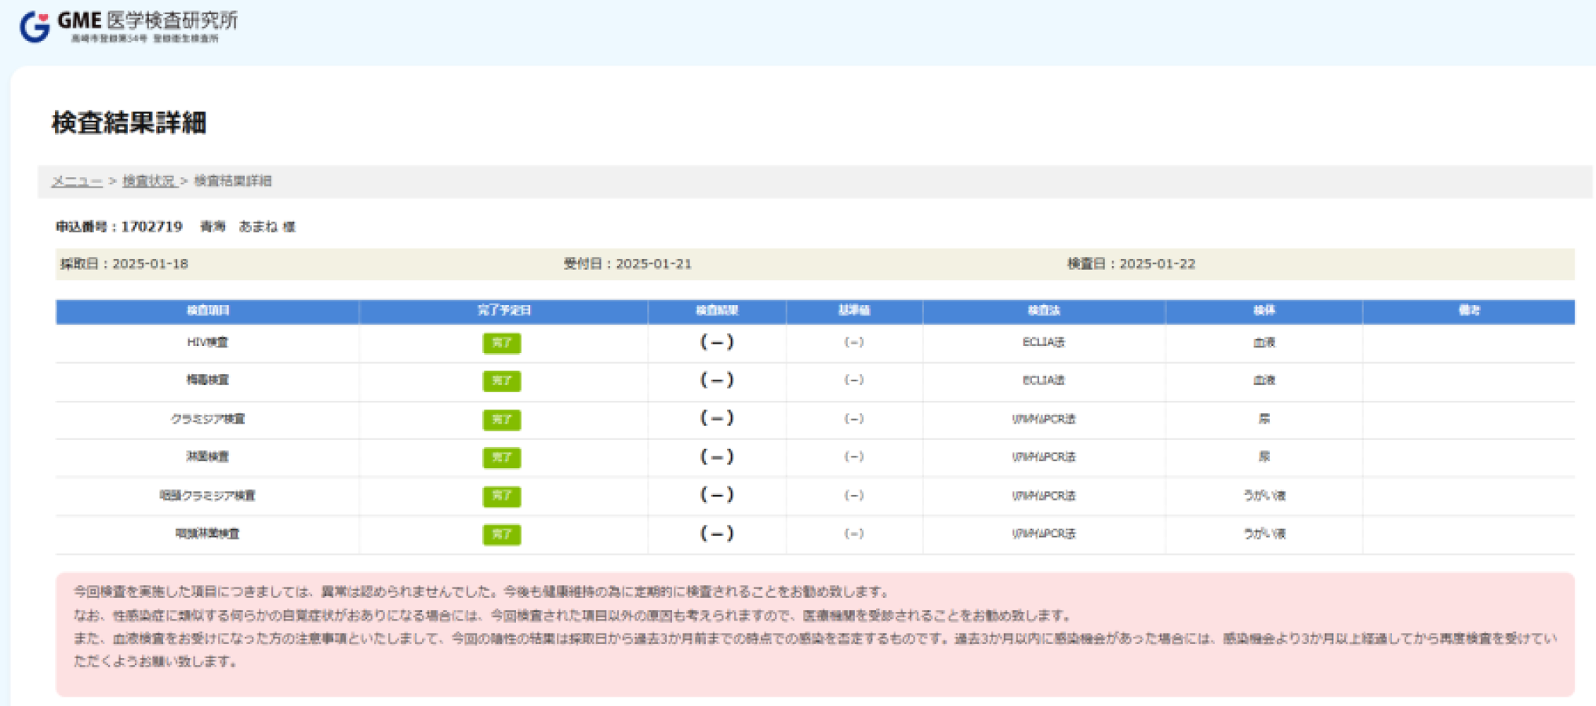Select the 淋菌検査 row label
Image resolution: width=1596 pixels, height=706 pixels.
(208, 457)
